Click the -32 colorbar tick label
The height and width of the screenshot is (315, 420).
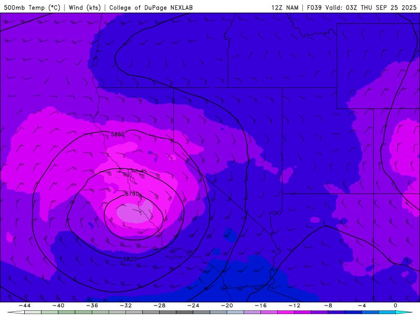(x=126, y=306)
